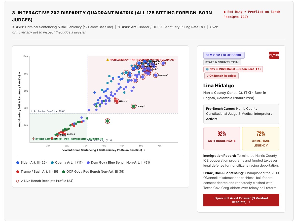
Task: Click the Crime, Bail & Sentencing paragraph
Action: (x=241, y=180)
